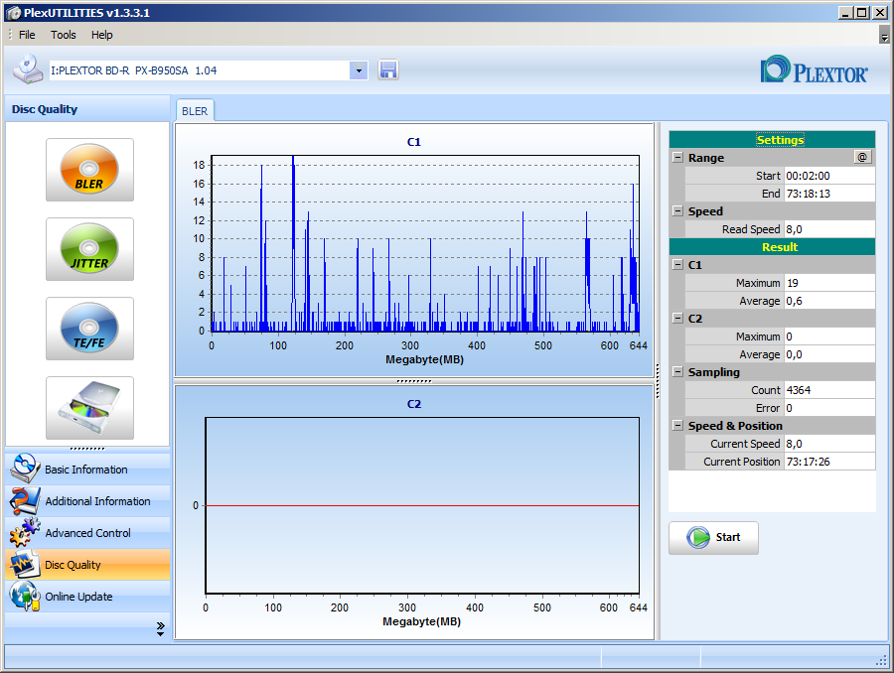Open the menu bar overflow arrow
The height and width of the screenshot is (673, 894).
pyautogui.click(x=884, y=35)
